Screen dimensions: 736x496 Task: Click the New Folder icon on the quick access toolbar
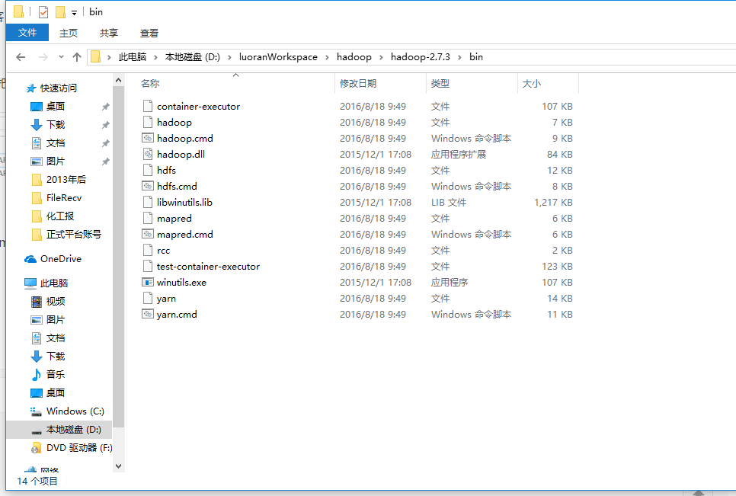point(60,11)
